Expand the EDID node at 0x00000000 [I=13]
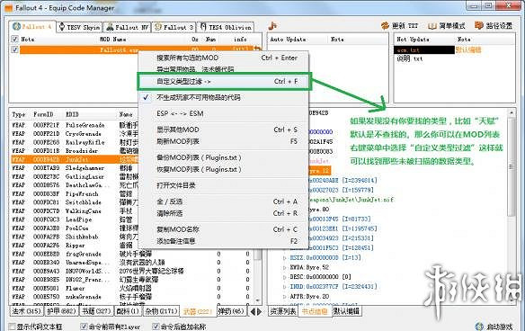Viewport: 525px width, 331px height. click(285, 258)
